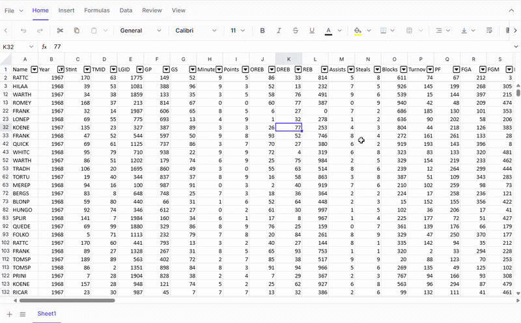Click the Undo icon
Image resolution: width=521 pixels, height=323 pixels.
coord(23,31)
